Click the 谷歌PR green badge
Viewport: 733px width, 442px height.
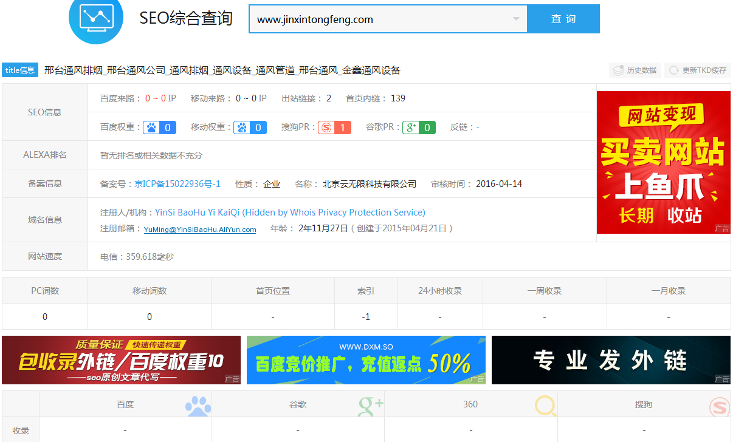[419, 127]
